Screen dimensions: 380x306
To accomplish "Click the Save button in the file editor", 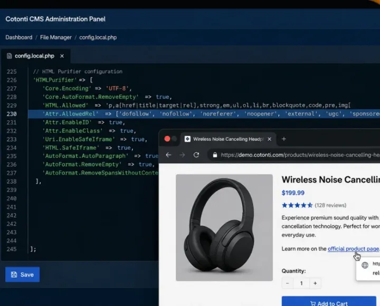I will [22, 274].
